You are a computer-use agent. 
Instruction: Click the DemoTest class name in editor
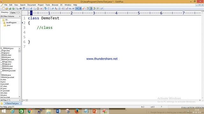click(50, 18)
